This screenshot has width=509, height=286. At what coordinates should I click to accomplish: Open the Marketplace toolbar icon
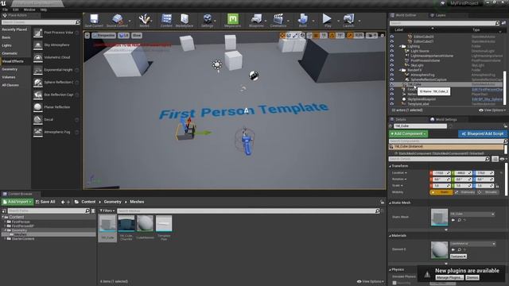point(185,19)
